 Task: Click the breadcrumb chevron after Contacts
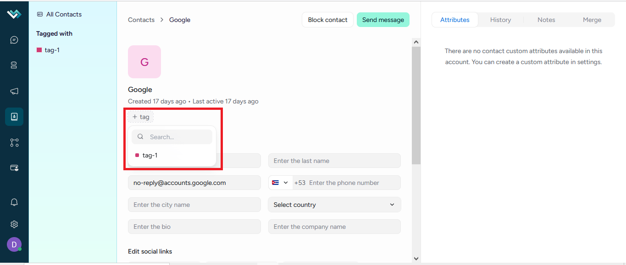pos(162,20)
